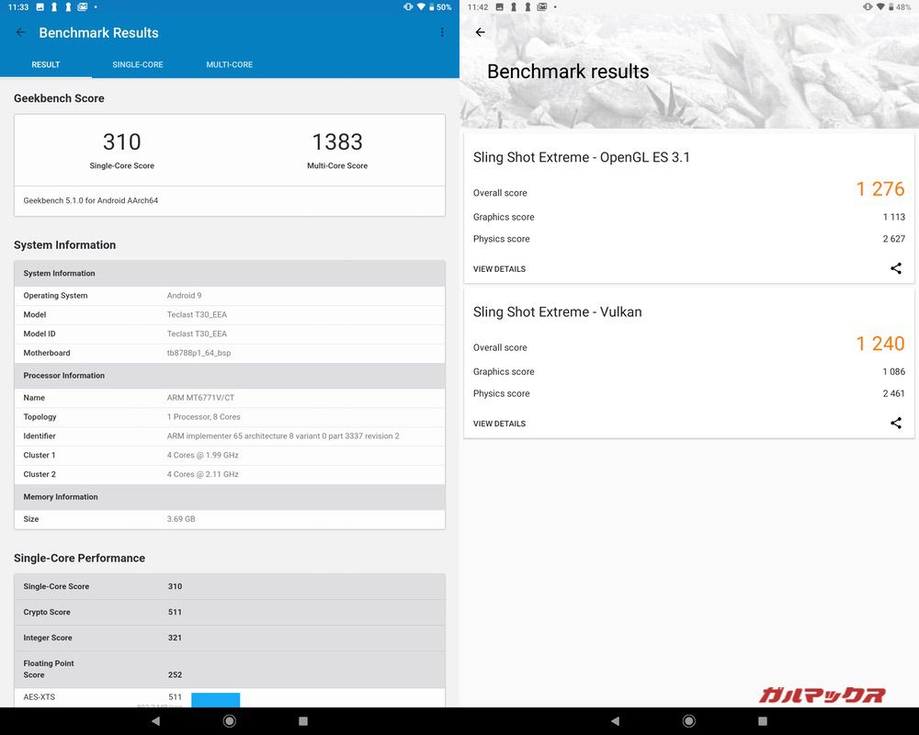Tap the 310 Single-Core Score value
The width and height of the screenshot is (919, 735).
pyautogui.click(x=122, y=142)
